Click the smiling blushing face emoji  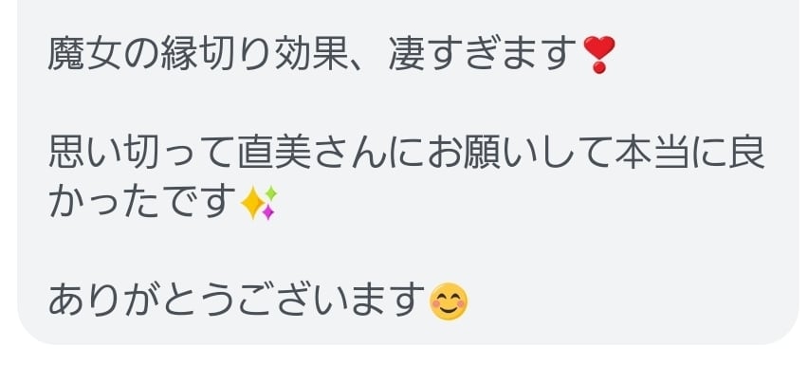point(449,301)
